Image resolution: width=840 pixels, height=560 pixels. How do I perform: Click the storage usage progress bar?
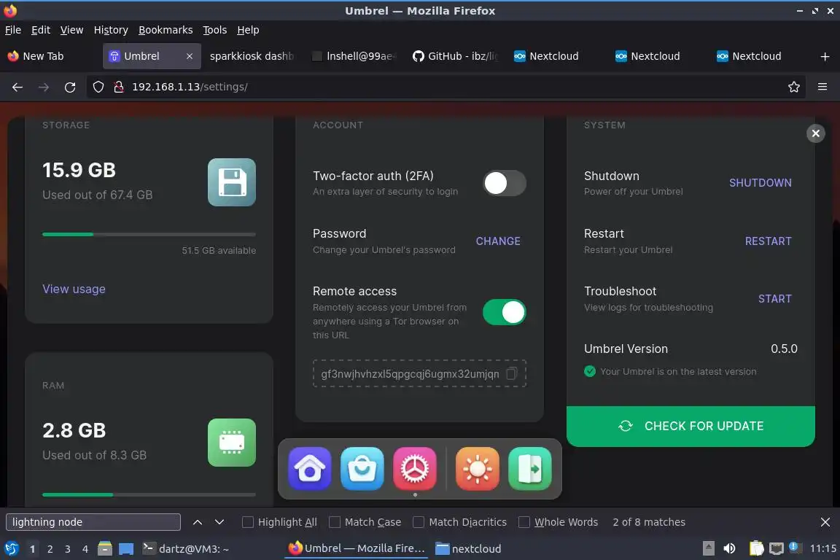click(149, 234)
